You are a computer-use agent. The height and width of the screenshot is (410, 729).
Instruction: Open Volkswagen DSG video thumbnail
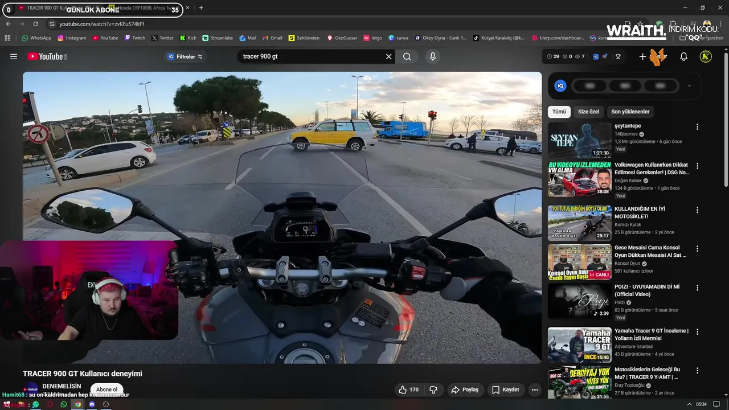[x=579, y=179]
